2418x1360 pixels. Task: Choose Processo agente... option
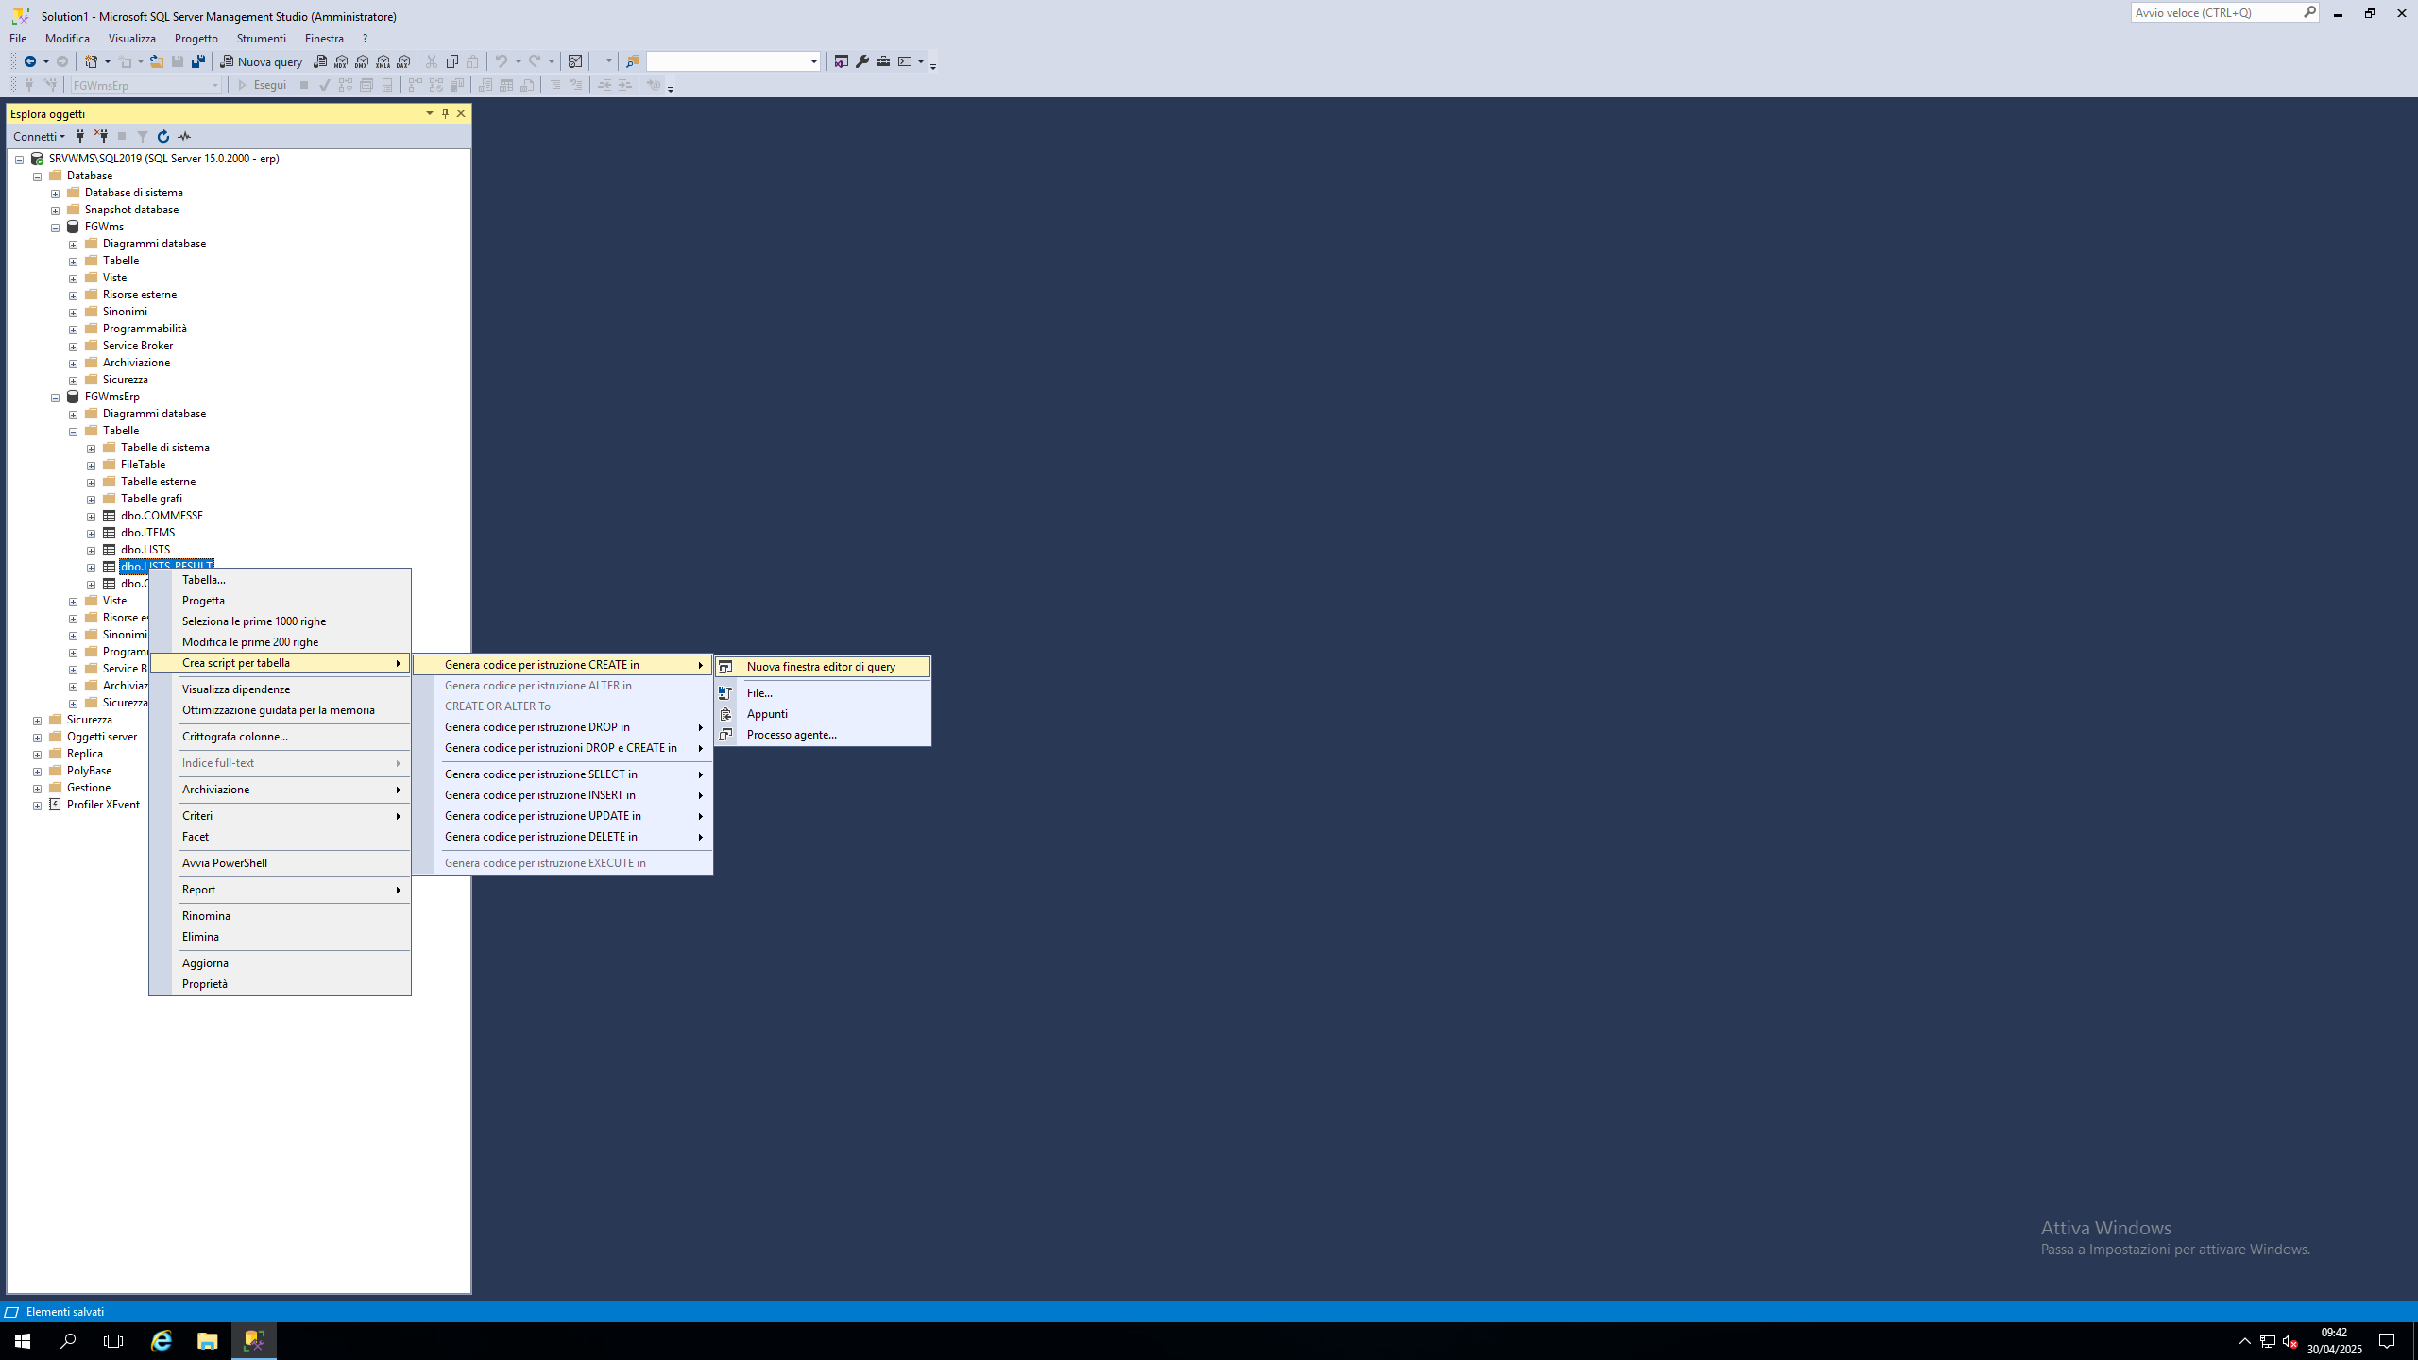823,735
